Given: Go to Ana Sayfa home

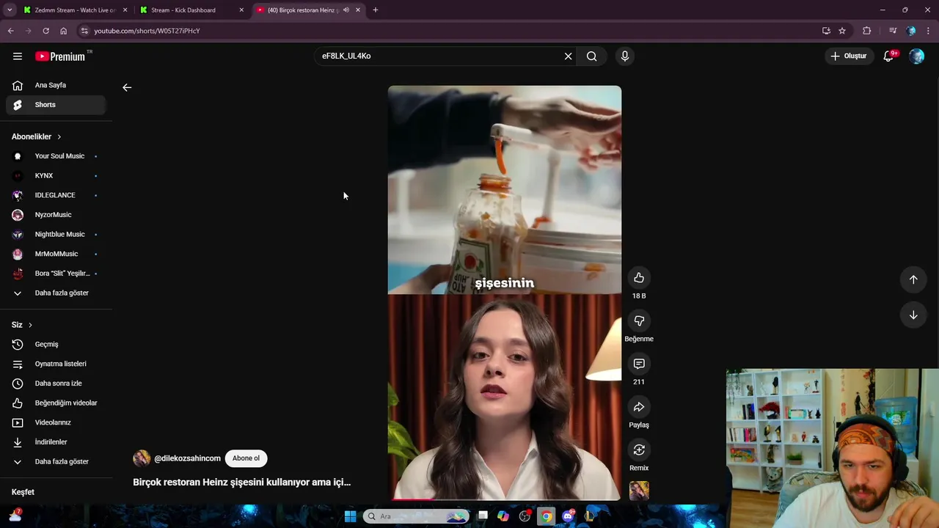Looking at the screenshot, I should [56, 85].
